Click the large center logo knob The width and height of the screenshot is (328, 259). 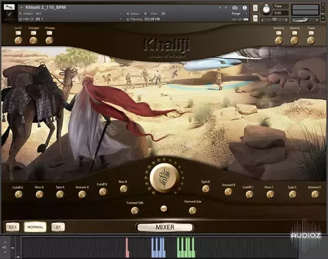click(164, 178)
